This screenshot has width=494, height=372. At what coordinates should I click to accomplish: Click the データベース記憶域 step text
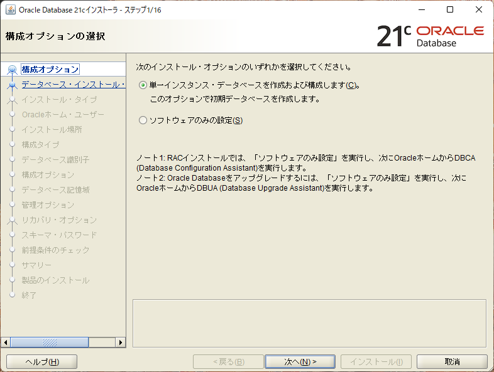[55, 190]
